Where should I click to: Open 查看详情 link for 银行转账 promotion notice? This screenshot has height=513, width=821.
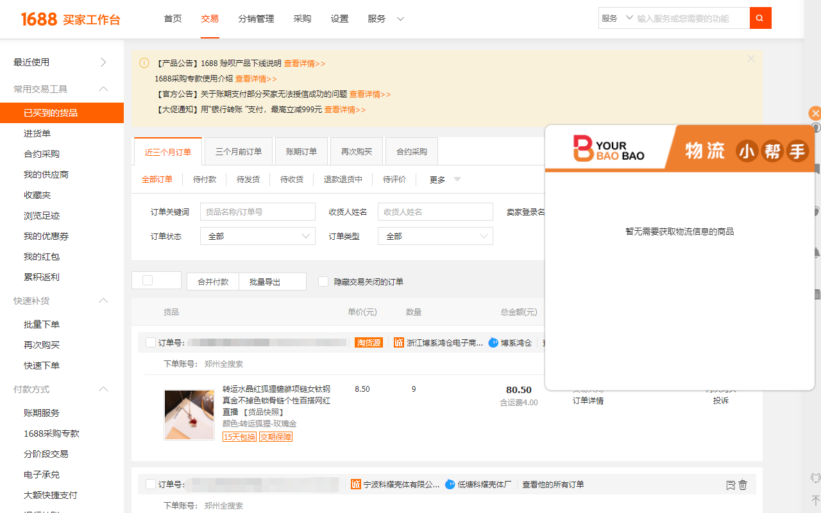(x=345, y=110)
